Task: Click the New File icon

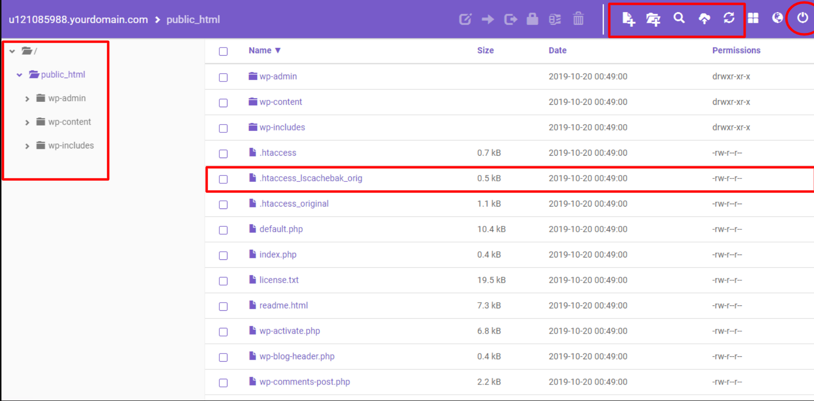Action: pyautogui.click(x=628, y=19)
